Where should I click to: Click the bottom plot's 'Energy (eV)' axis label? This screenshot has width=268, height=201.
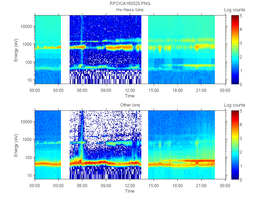16,145
